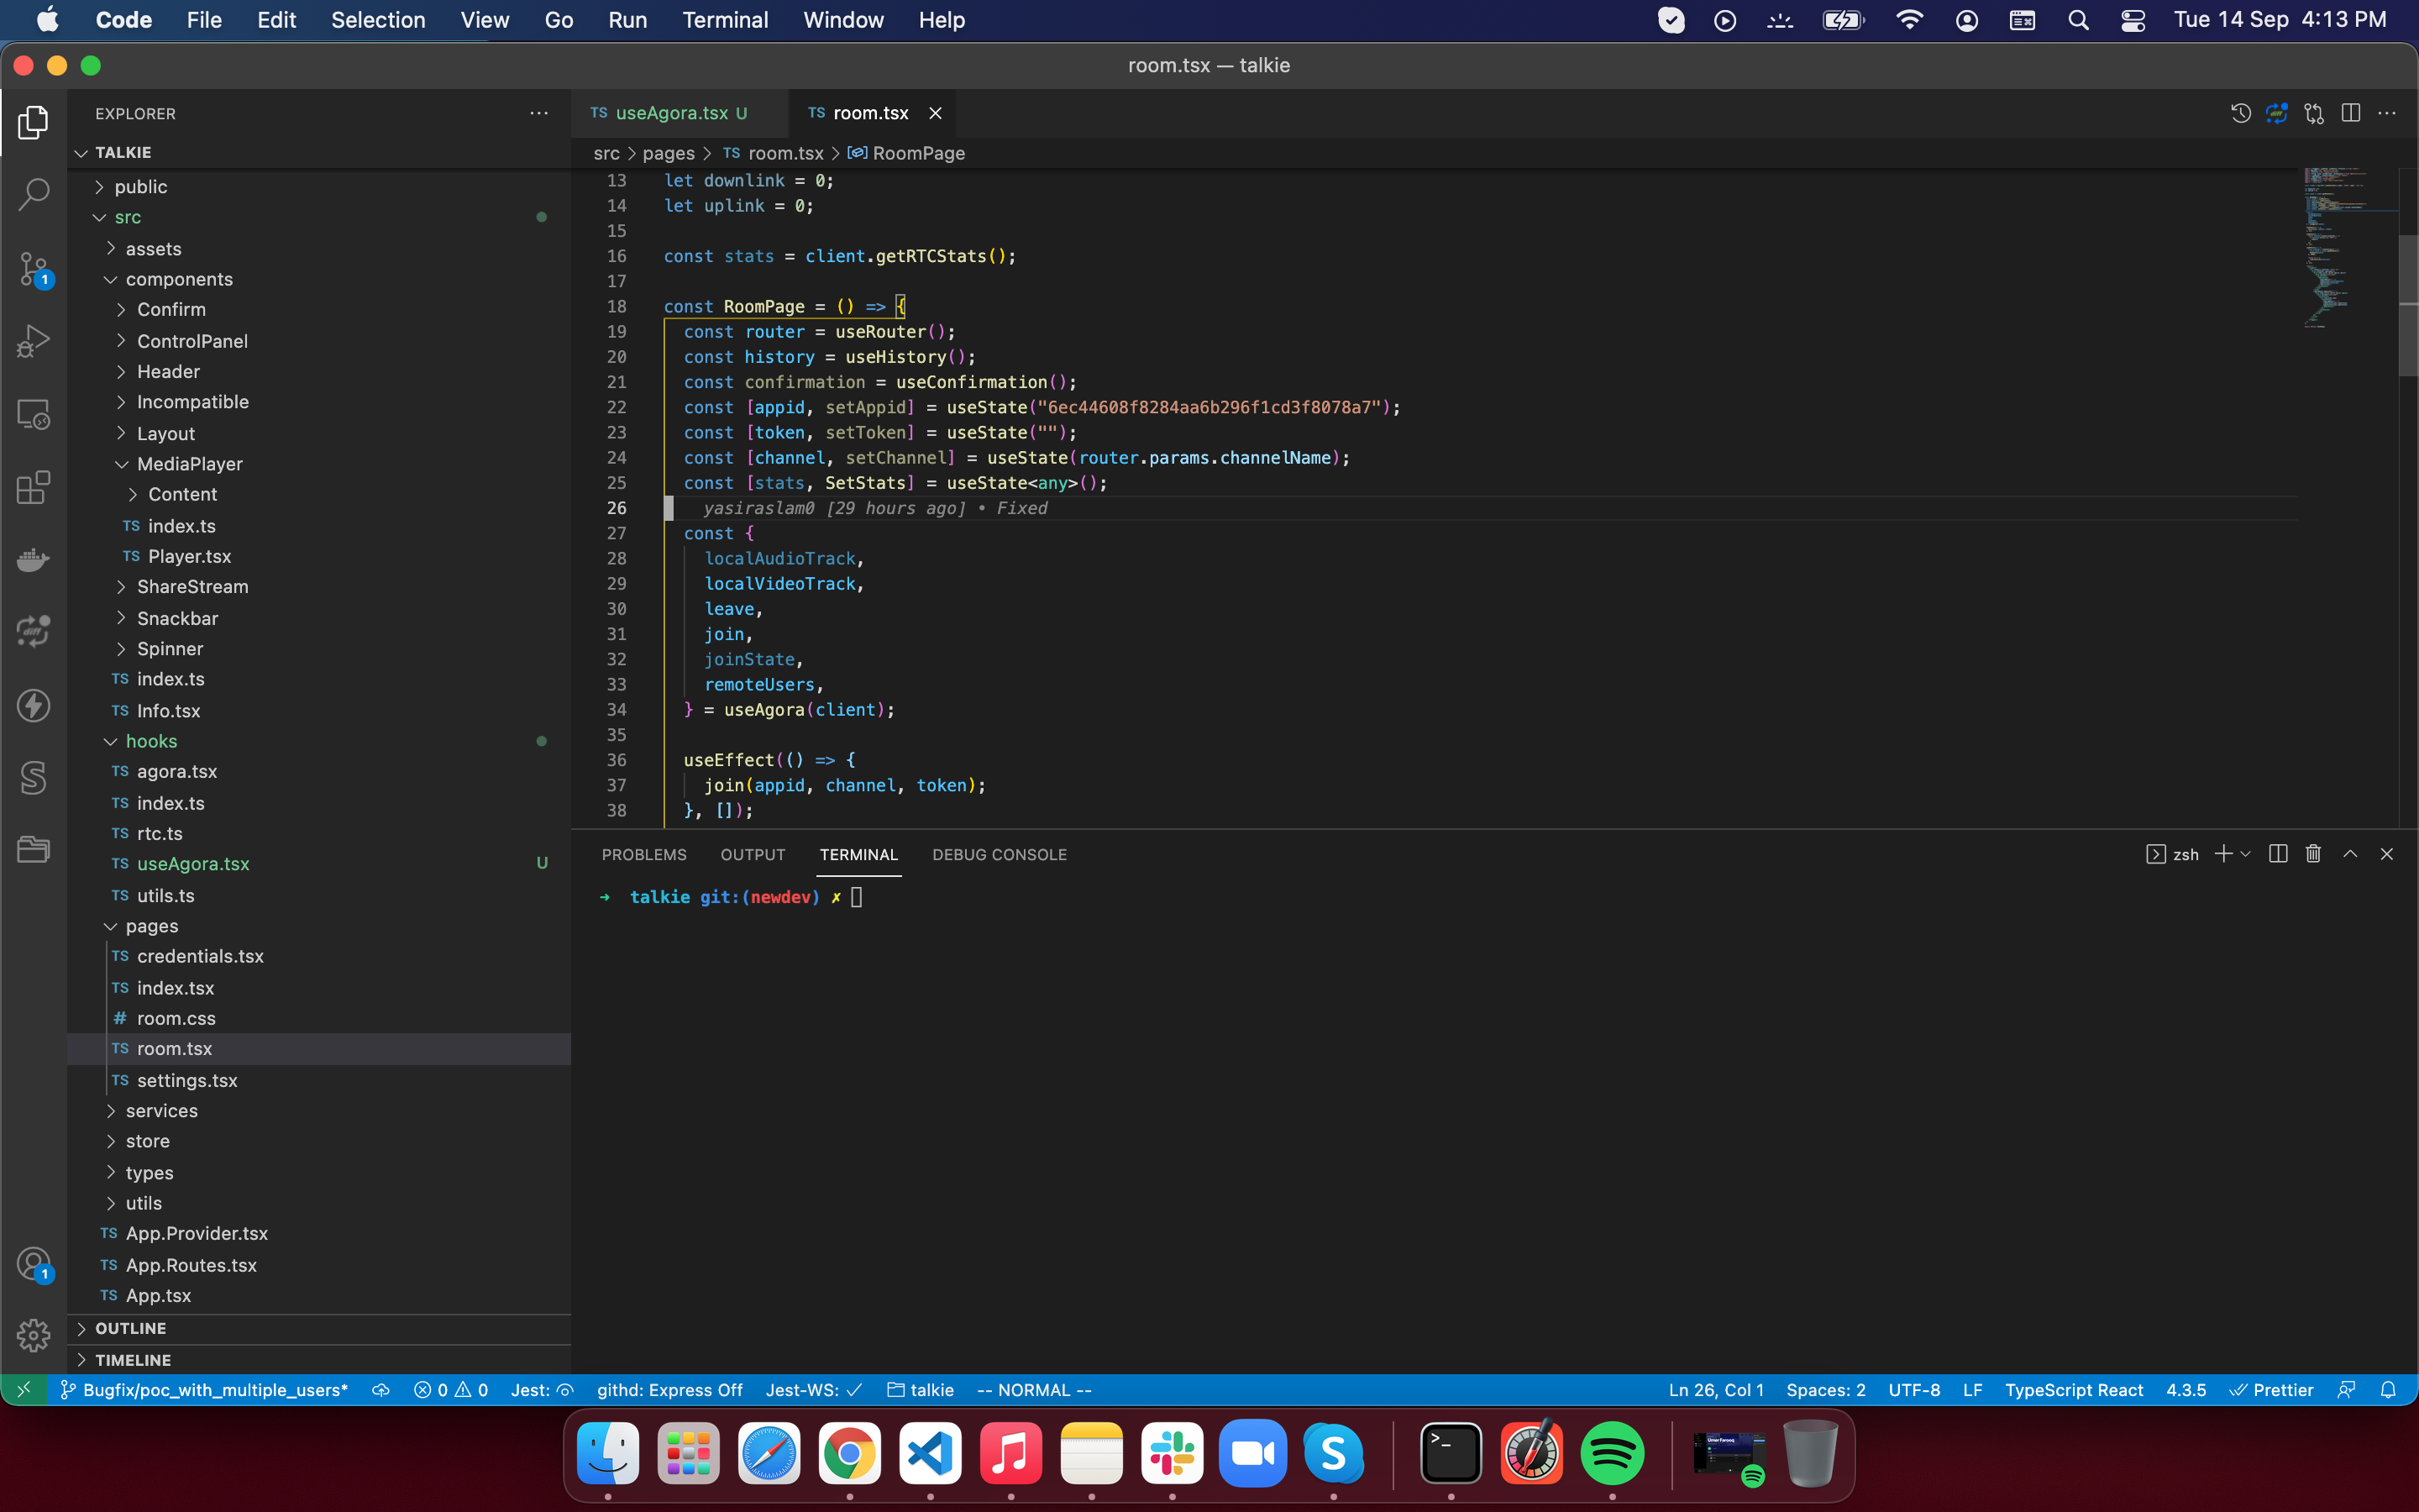Viewport: 2419px width, 1512px height.
Task: Switch to DEBUG CONSOLE tab
Action: (x=1000, y=855)
